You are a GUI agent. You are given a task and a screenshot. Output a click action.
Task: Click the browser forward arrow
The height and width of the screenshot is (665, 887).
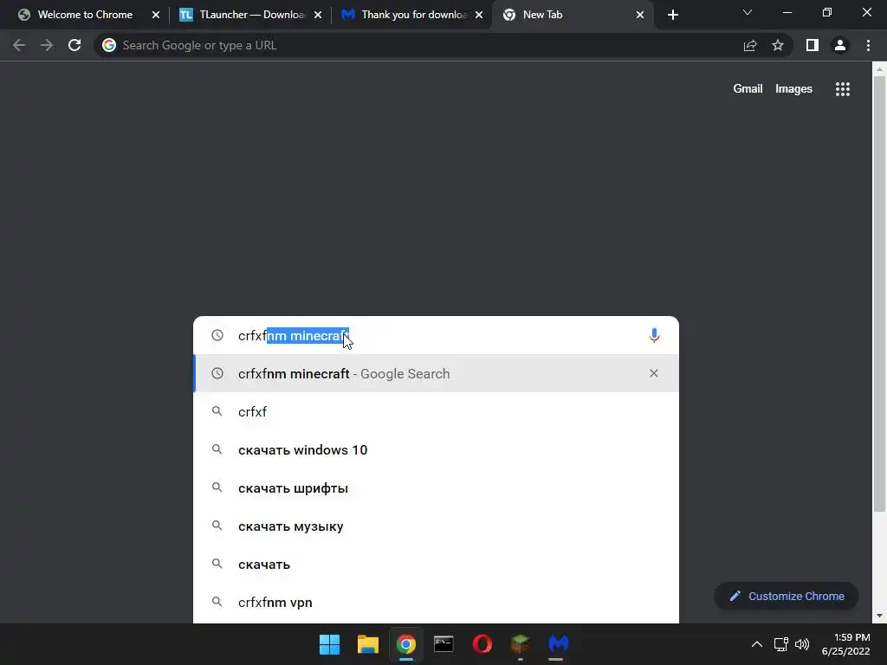pyautogui.click(x=47, y=45)
